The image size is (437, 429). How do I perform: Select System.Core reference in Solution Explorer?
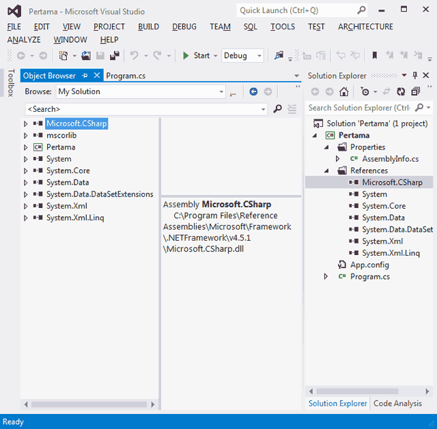384,206
